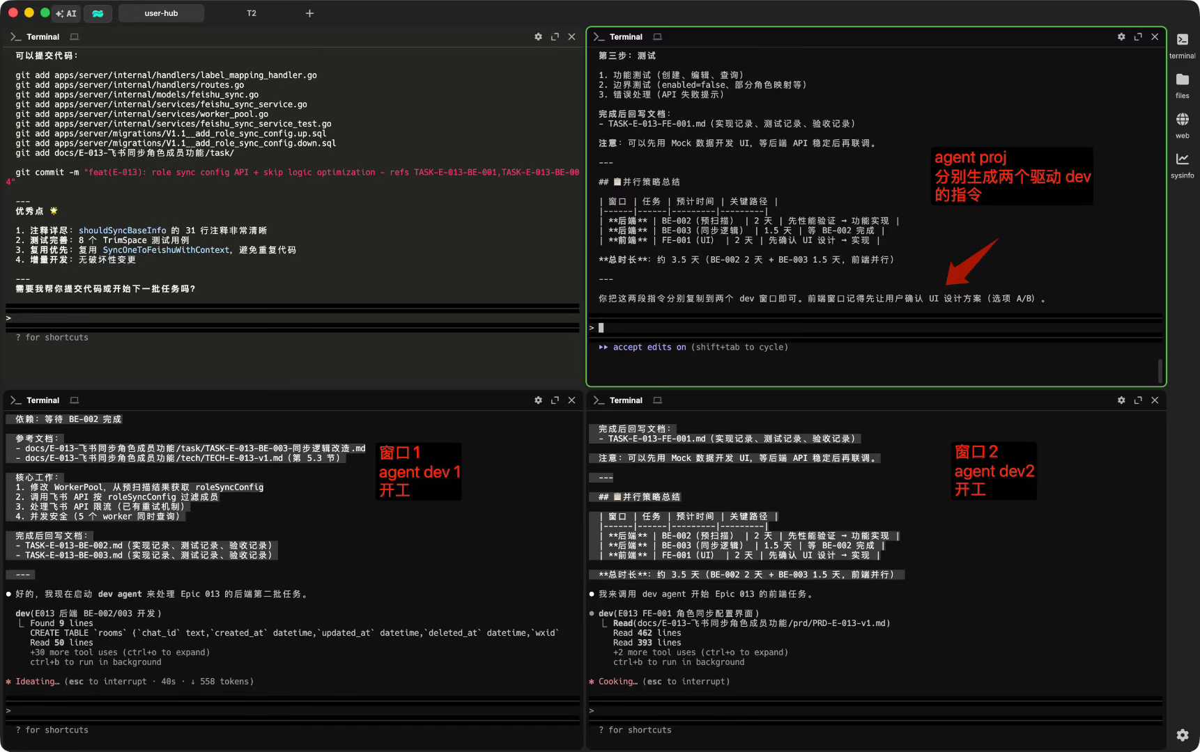Maximize the bottom-right terminal pane
Screen dimensions: 1200x752
coord(1137,400)
